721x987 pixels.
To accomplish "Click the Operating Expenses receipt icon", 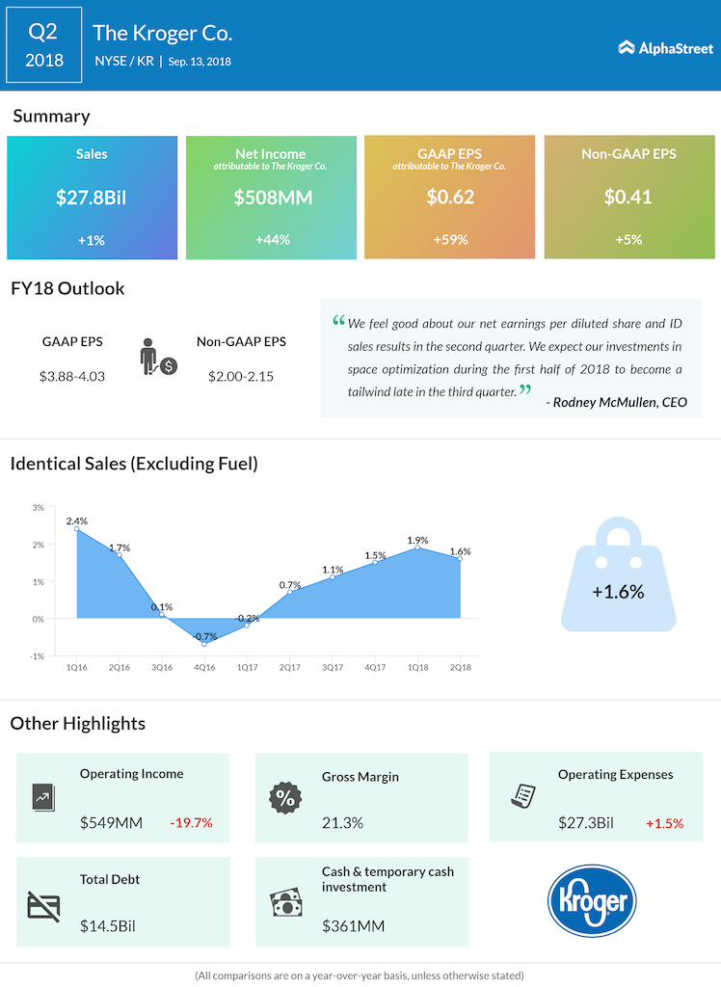I will point(523,795).
